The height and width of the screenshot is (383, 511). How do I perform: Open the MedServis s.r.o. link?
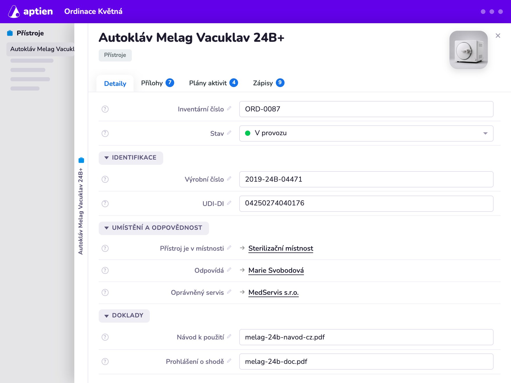click(x=273, y=292)
